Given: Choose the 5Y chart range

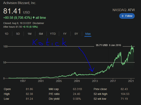Looking at the screenshot, I should click(76, 34).
